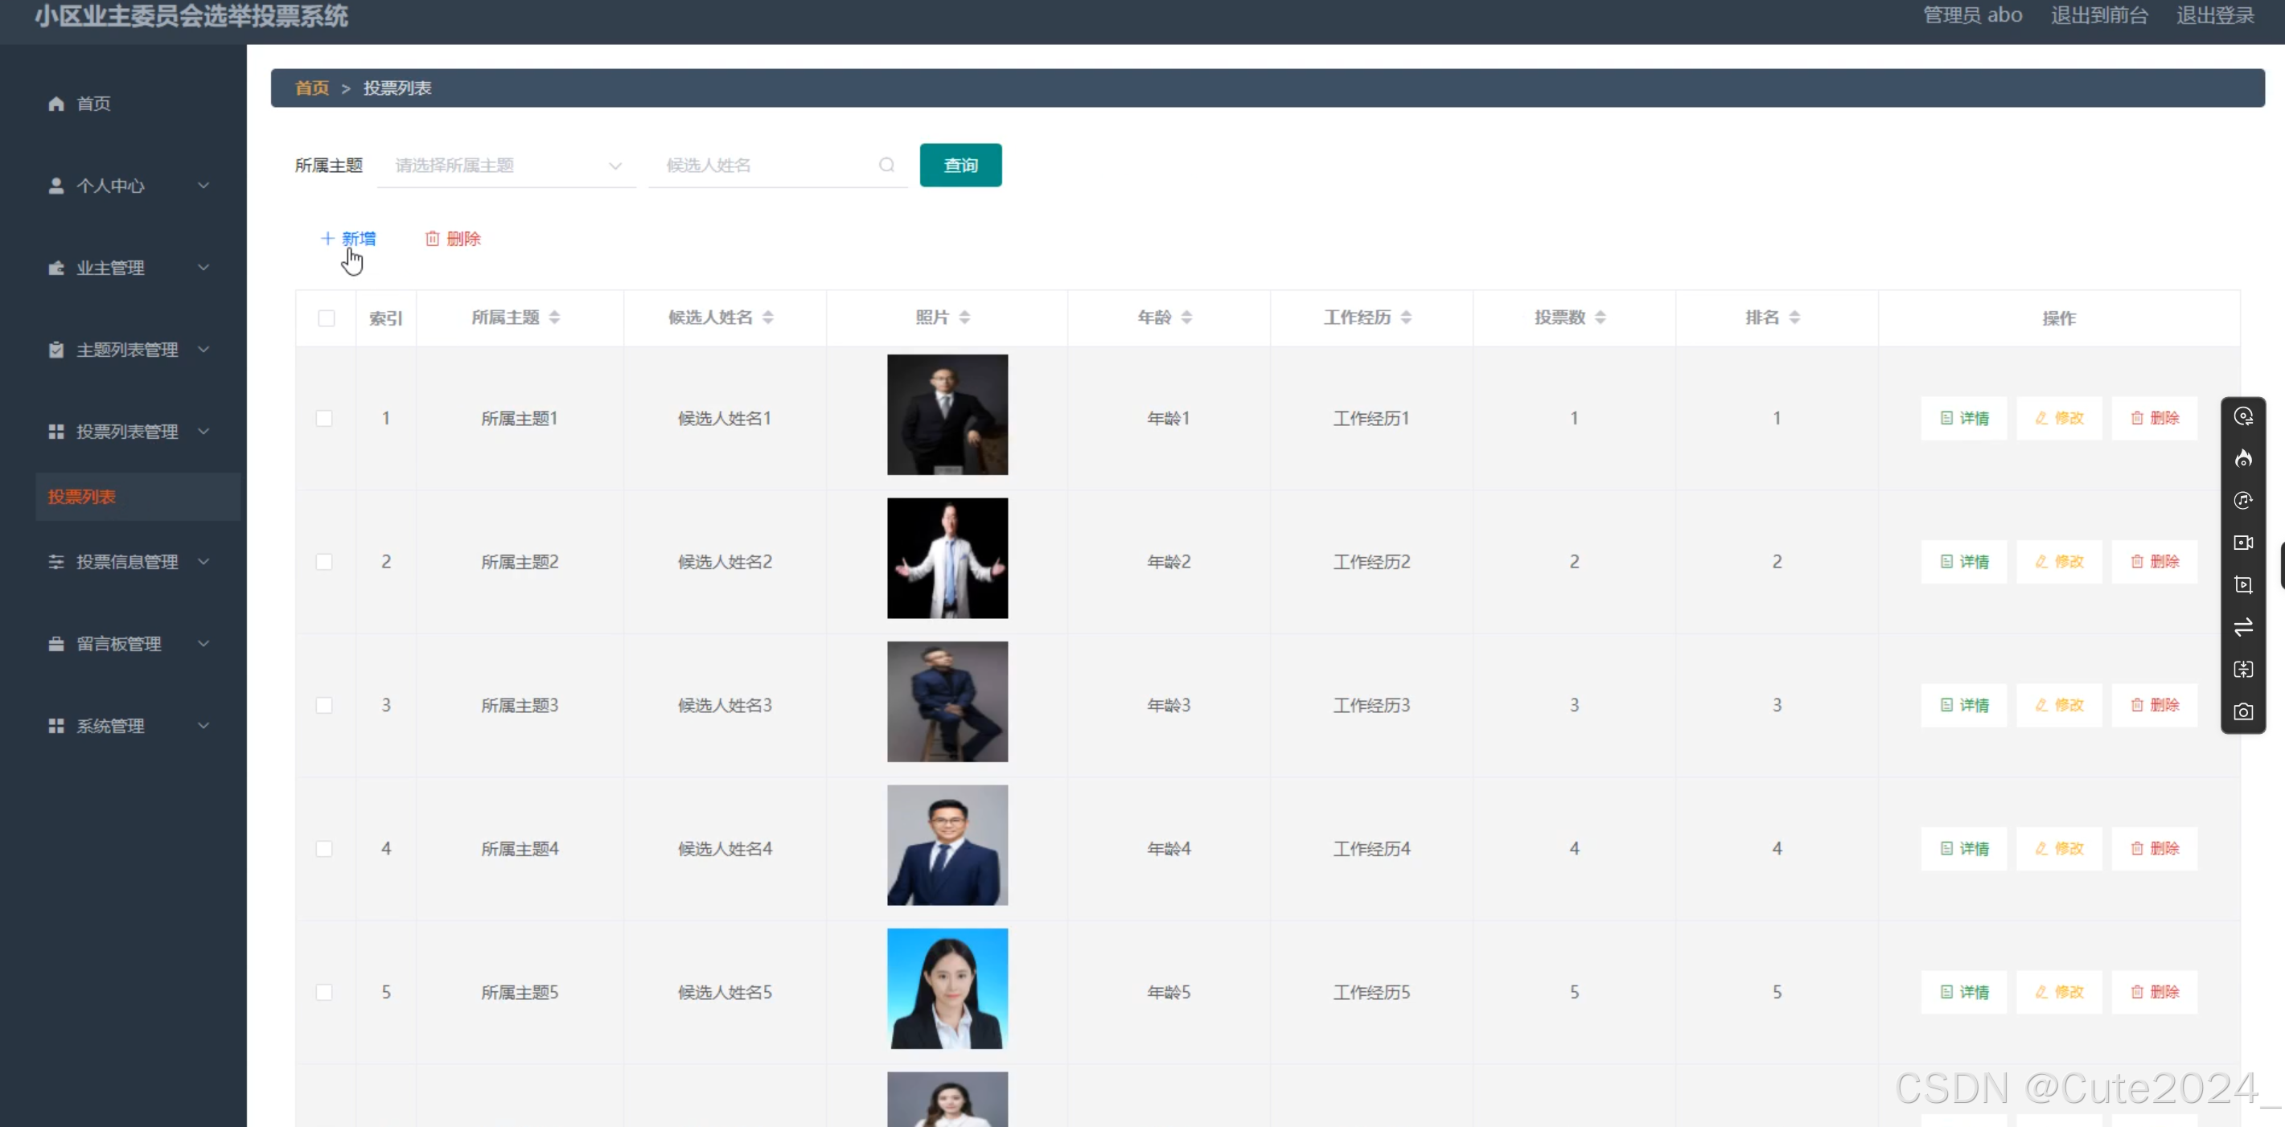The width and height of the screenshot is (2285, 1127).
Task: Expand the 个人中心 chevron
Action: click(203, 186)
